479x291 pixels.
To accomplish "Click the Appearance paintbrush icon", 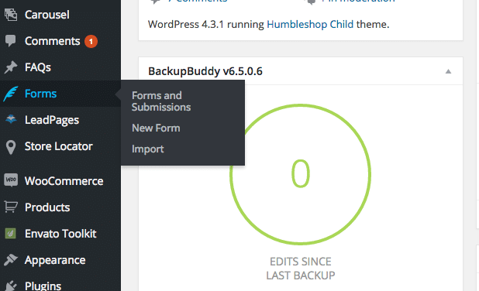I will 11,259.
